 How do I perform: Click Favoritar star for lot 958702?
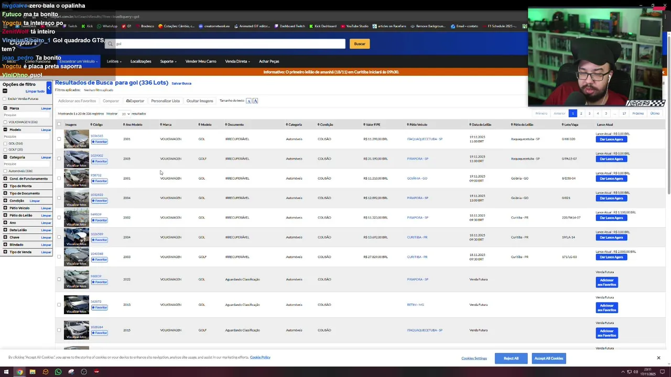(100, 181)
